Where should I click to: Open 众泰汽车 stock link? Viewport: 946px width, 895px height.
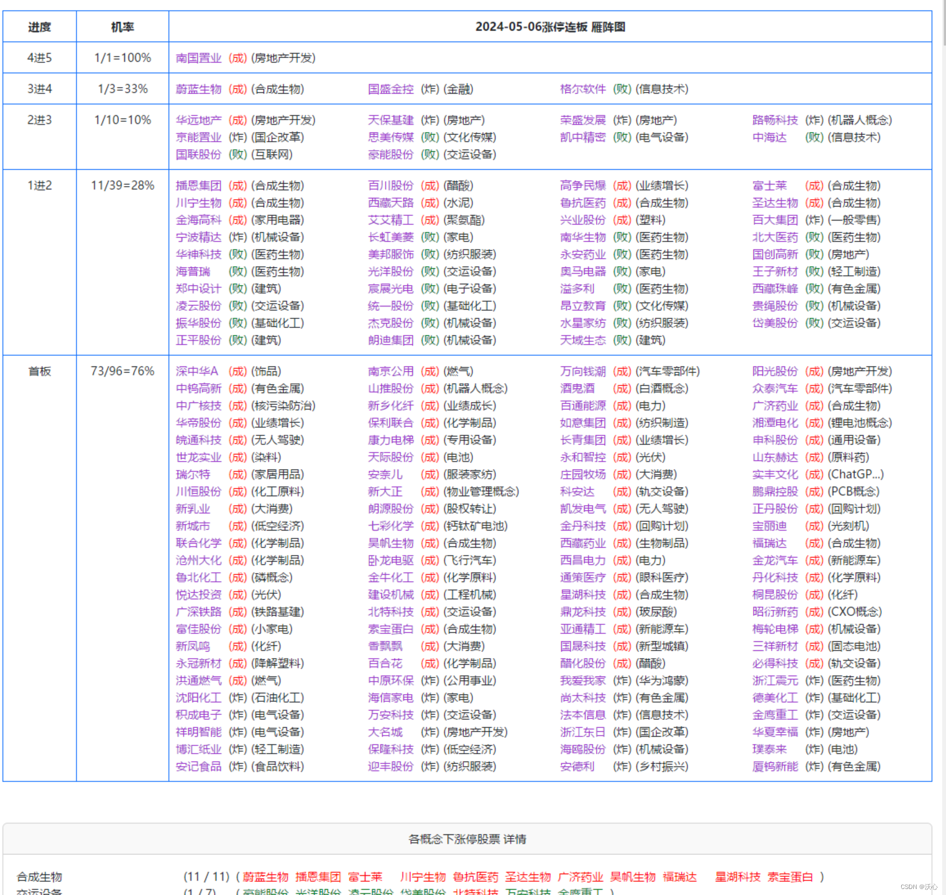pos(775,388)
